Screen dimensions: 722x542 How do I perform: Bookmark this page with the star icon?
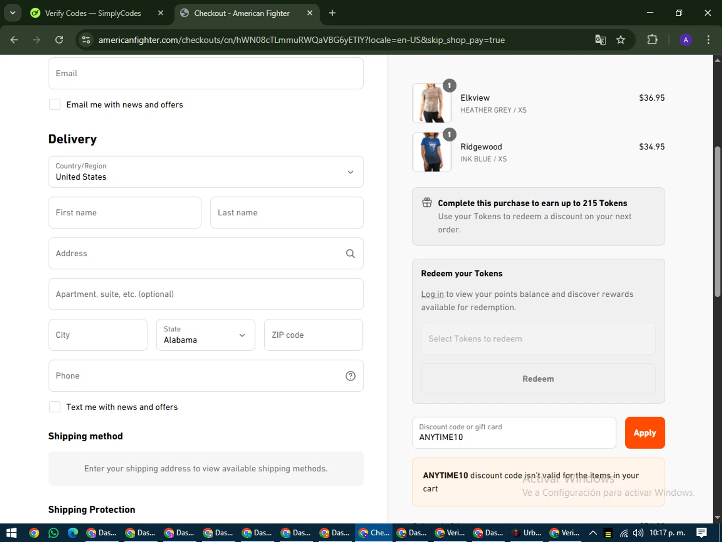click(621, 40)
